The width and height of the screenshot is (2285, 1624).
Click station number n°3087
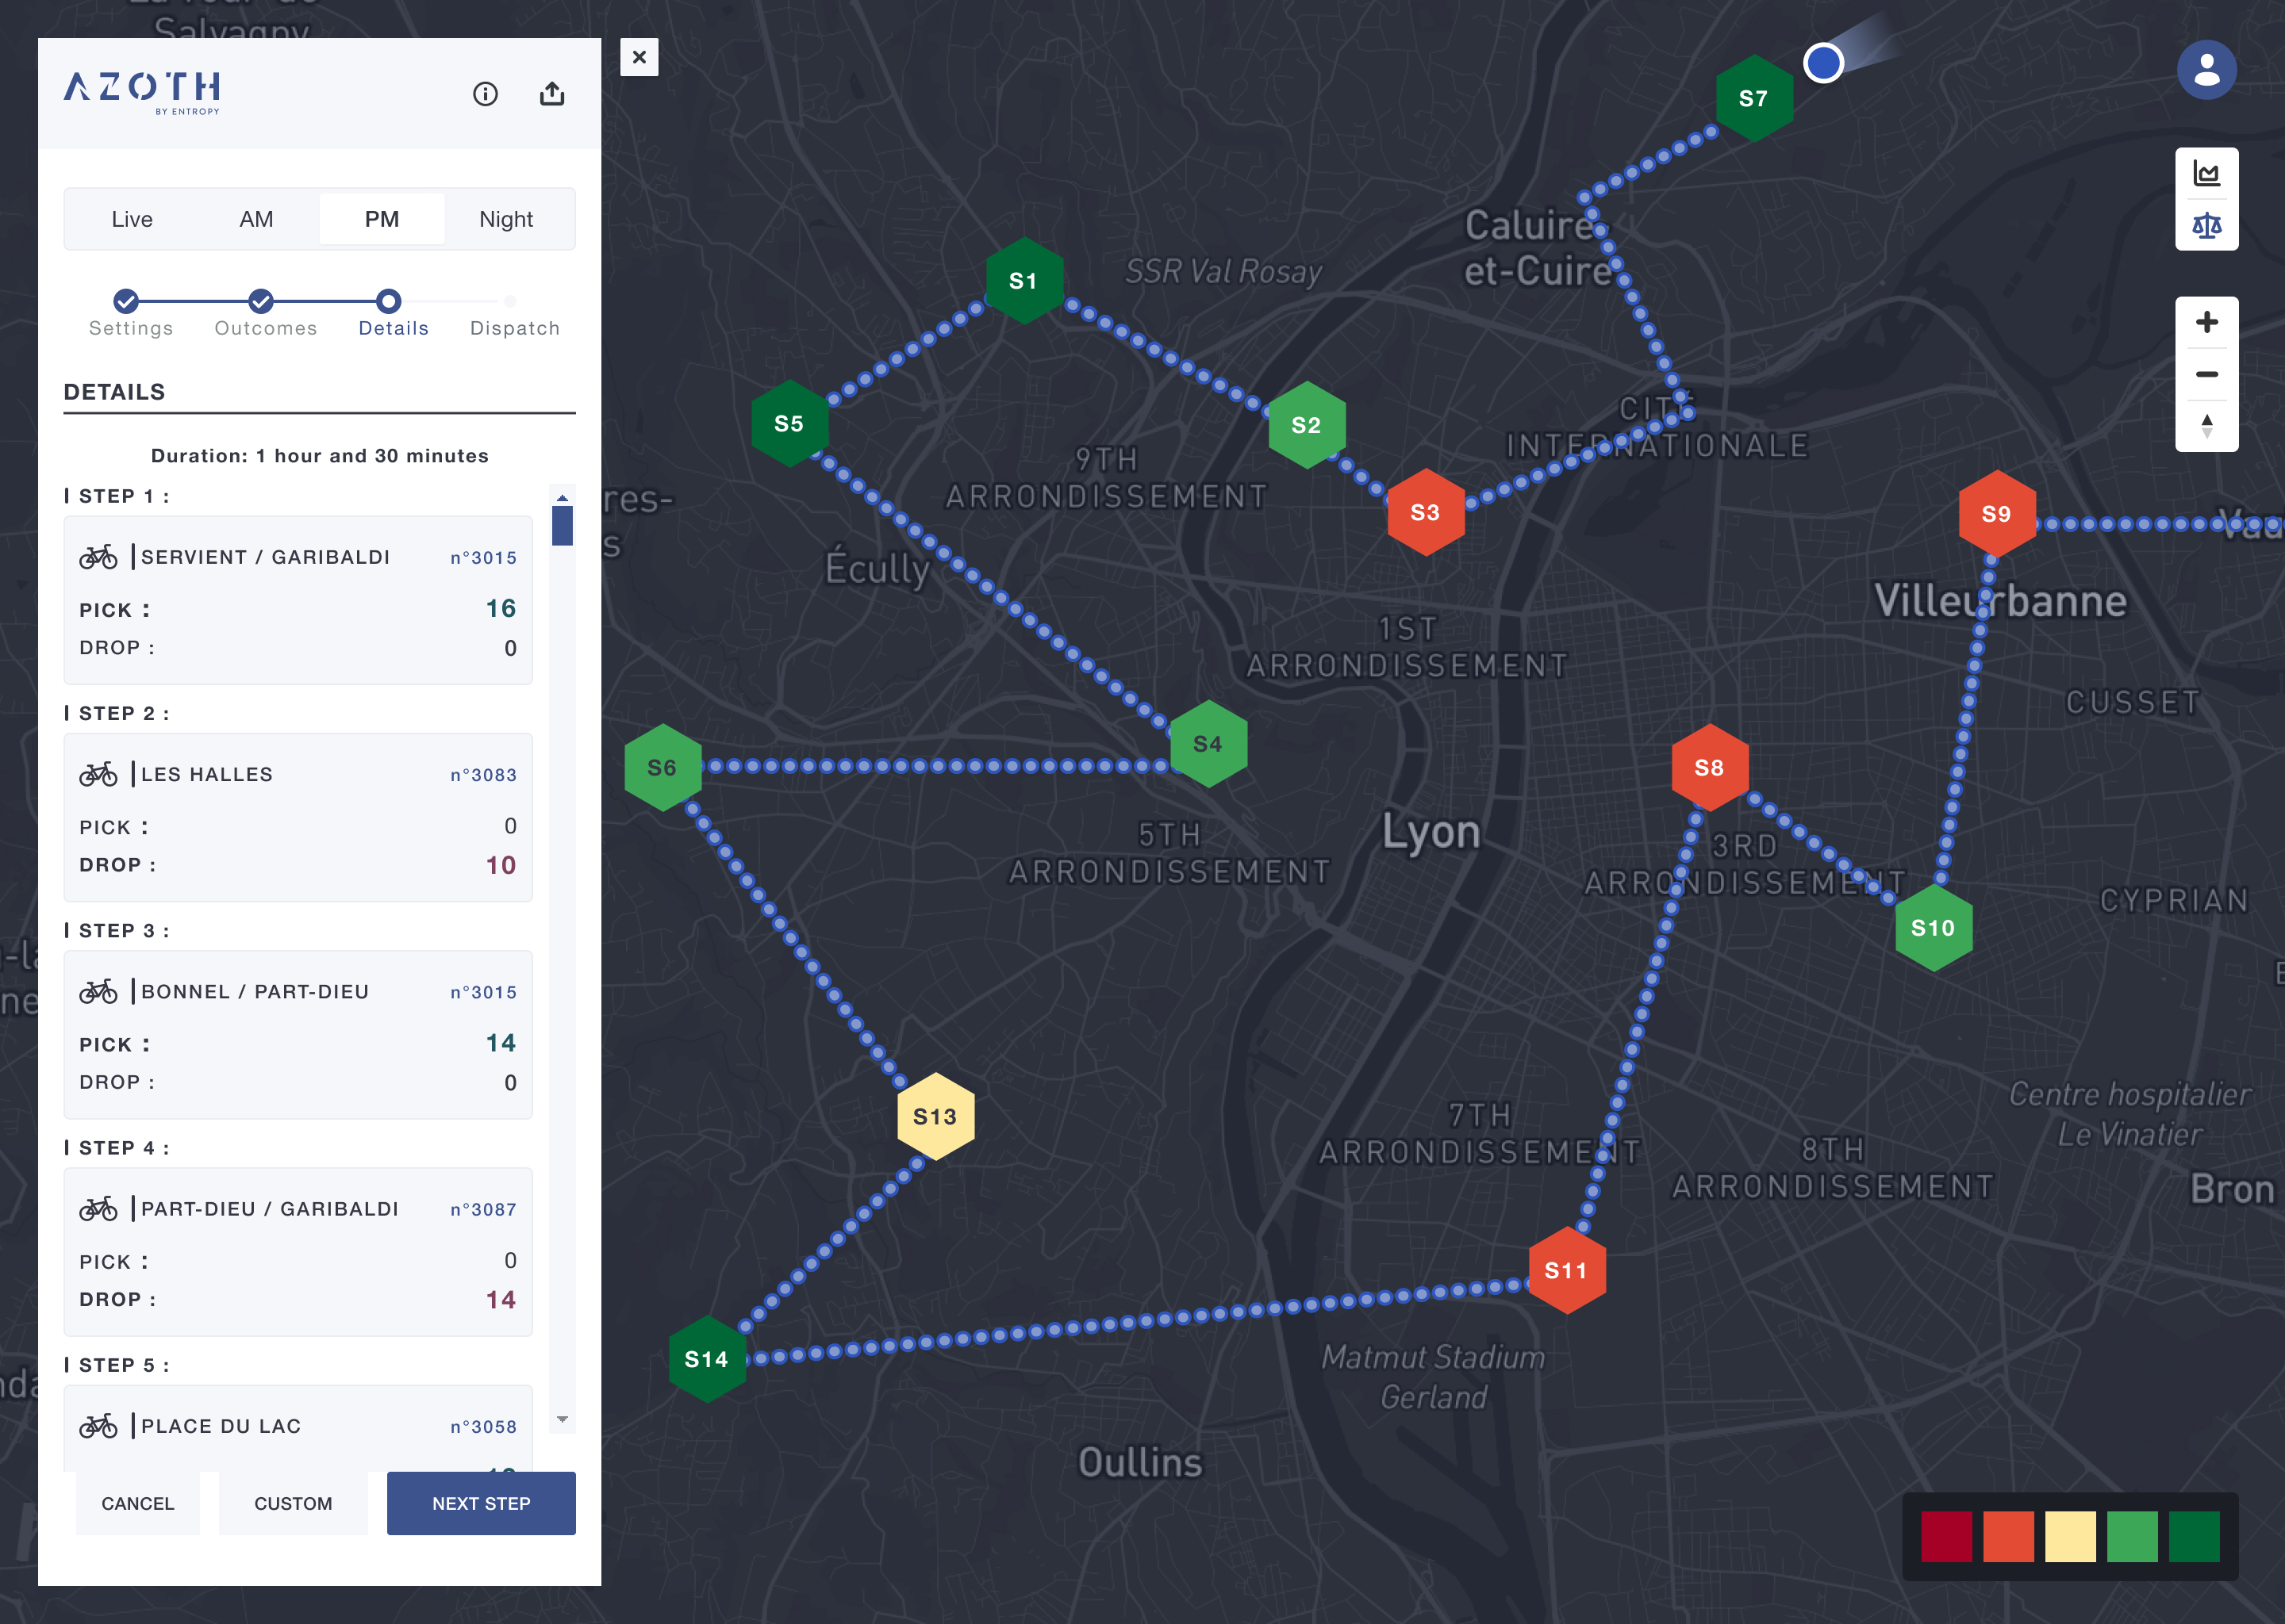pos(483,1210)
